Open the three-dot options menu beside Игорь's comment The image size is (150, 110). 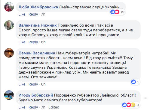[x=145, y=98]
